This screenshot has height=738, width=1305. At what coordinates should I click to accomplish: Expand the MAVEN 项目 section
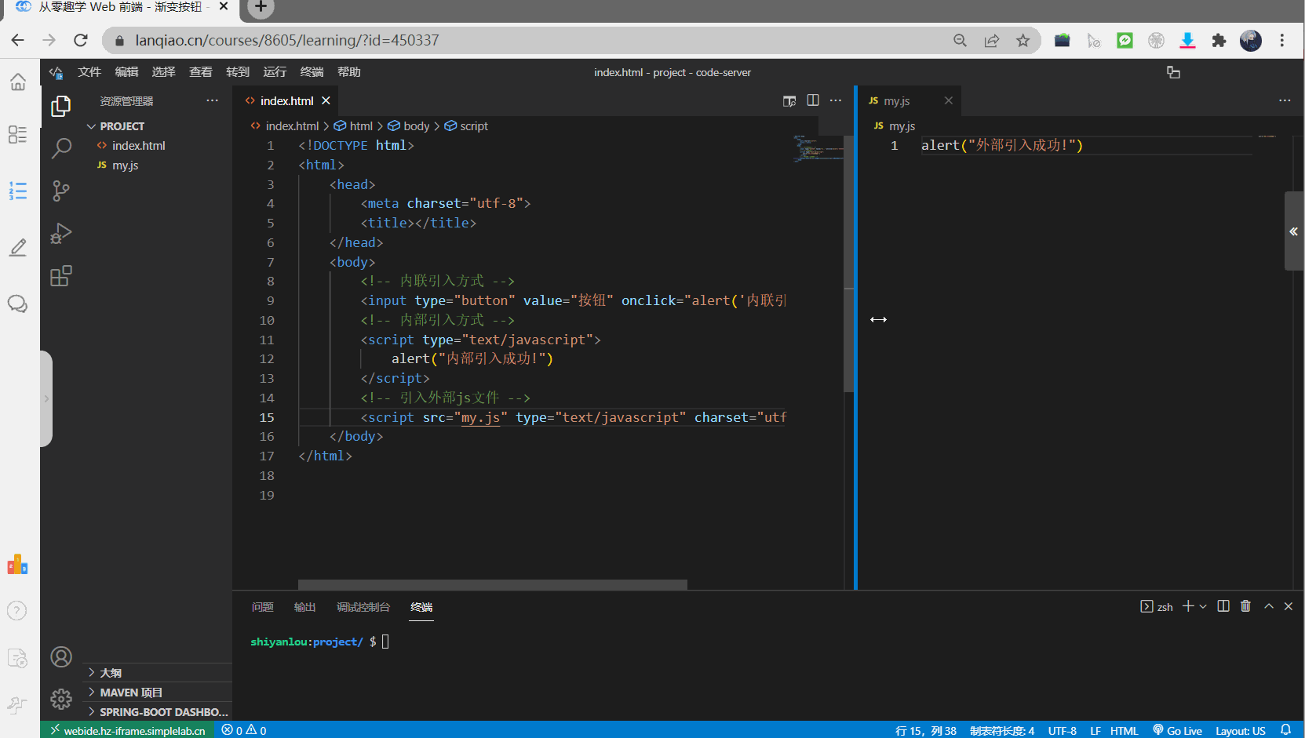(158, 693)
